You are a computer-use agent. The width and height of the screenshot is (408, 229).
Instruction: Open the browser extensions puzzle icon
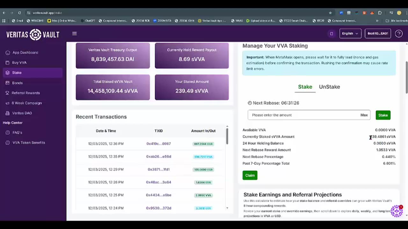click(380, 13)
